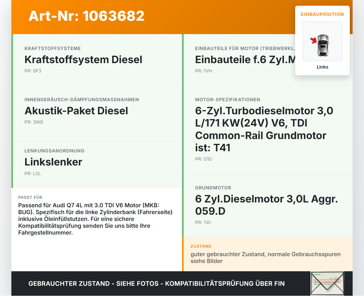
Task: Select the Audi Q7 4L compatibility paragraph
Action: click(x=95, y=219)
